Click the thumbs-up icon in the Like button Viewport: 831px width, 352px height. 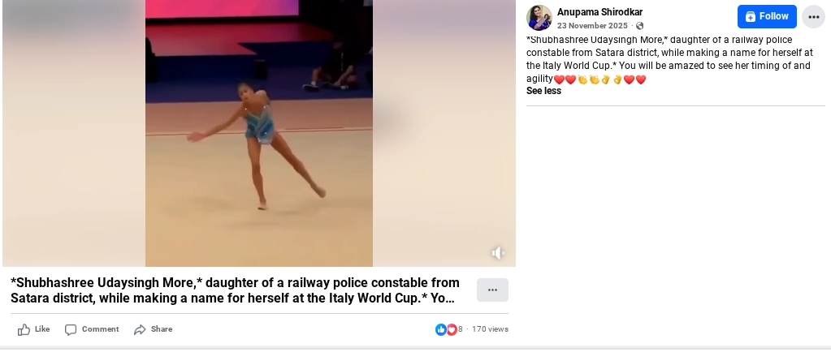[24, 330]
